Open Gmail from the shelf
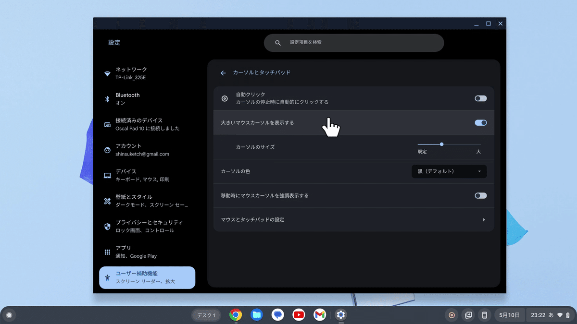 point(320,315)
